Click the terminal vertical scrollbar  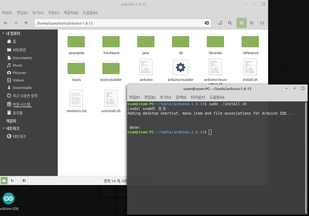(x=306, y=158)
